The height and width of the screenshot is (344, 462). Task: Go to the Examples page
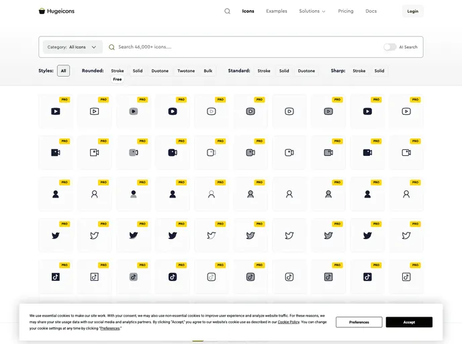(276, 11)
